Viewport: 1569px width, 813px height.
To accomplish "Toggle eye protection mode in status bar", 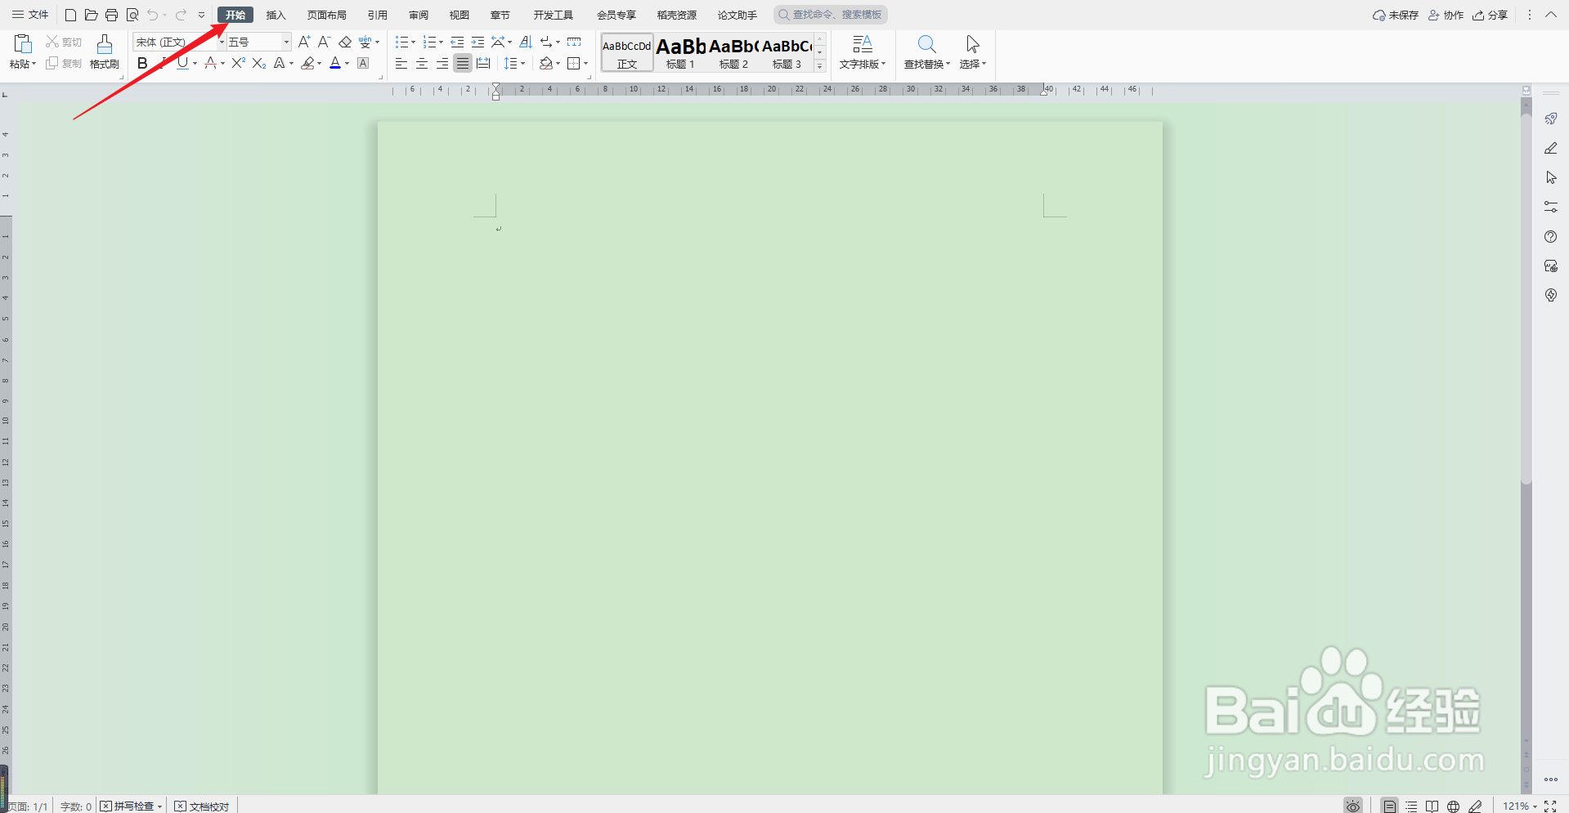I will pos(1353,806).
